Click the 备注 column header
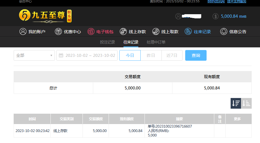Screen dimensions: 260x143 220,119
